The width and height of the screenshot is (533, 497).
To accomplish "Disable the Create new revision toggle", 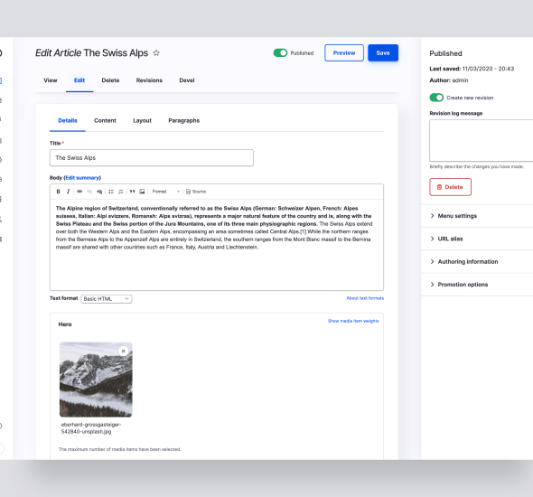I will [x=436, y=98].
